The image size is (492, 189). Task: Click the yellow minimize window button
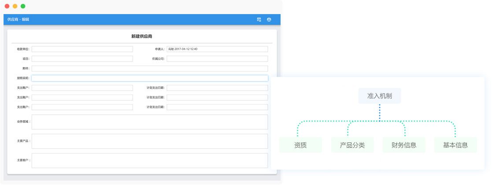point(15,6)
